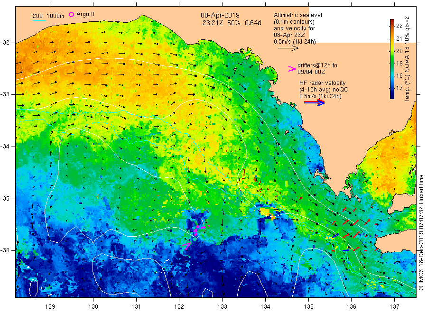Click the magenta Argo float circle legend icon
Image resolution: width=427 pixels, height=313 pixels.
(71, 14)
